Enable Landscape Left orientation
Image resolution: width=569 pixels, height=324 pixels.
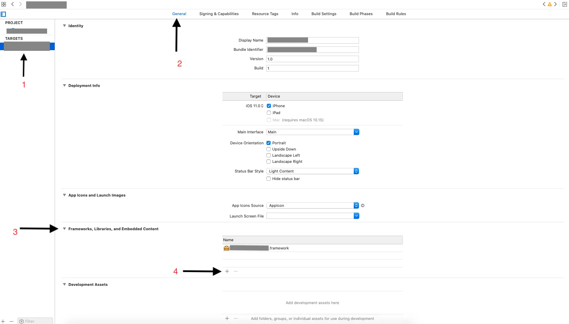pyautogui.click(x=269, y=155)
